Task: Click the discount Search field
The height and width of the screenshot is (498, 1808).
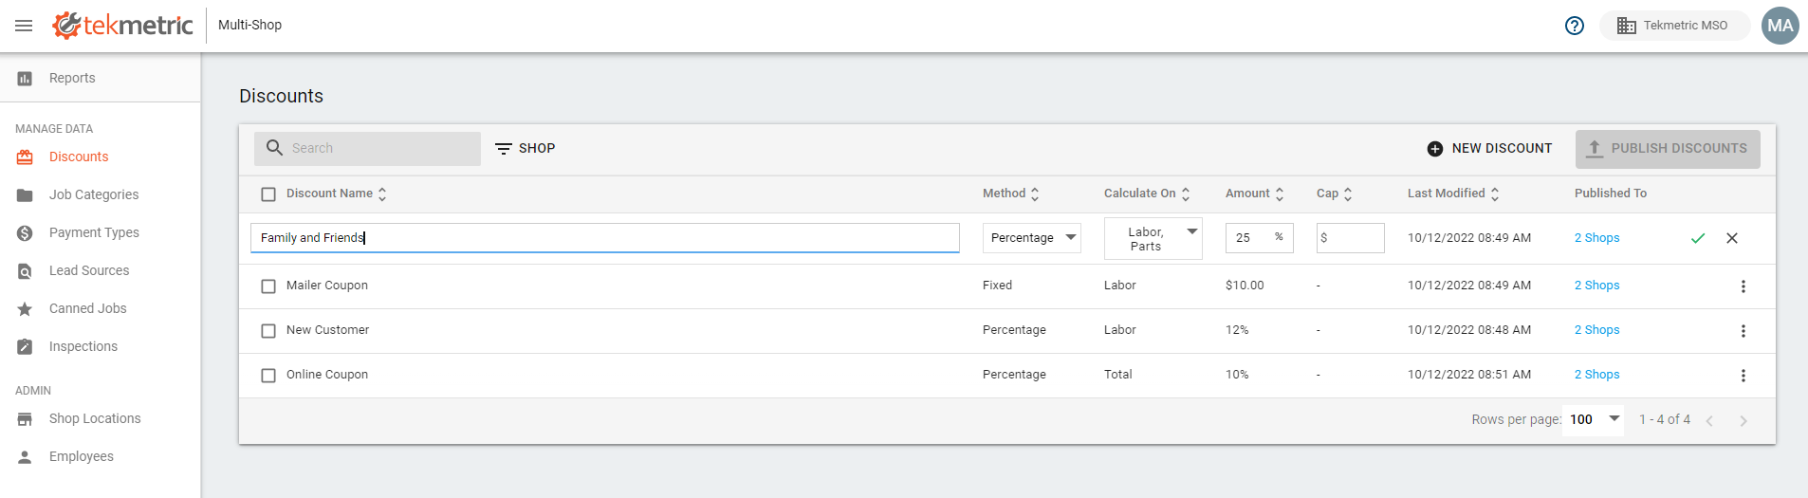Action: click(x=367, y=149)
